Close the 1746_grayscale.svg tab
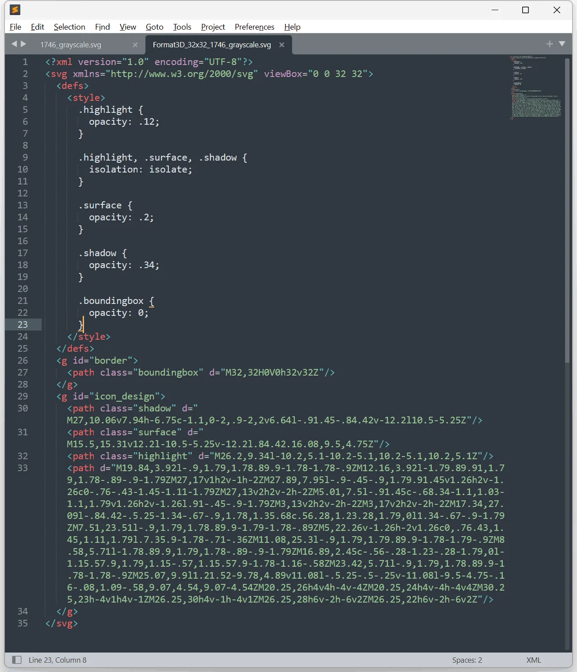577x672 pixels. [135, 45]
